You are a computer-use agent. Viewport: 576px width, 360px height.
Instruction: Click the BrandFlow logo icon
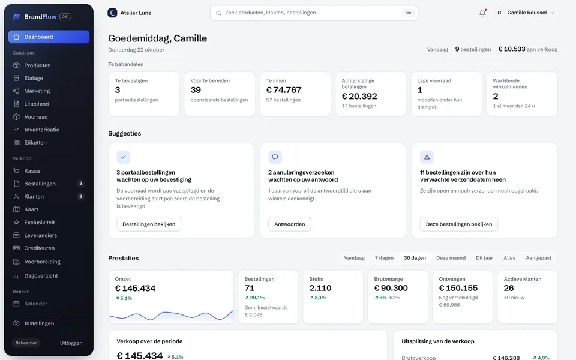17,17
